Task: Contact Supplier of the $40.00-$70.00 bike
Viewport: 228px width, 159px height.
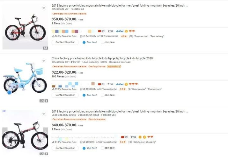Action: (65, 148)
